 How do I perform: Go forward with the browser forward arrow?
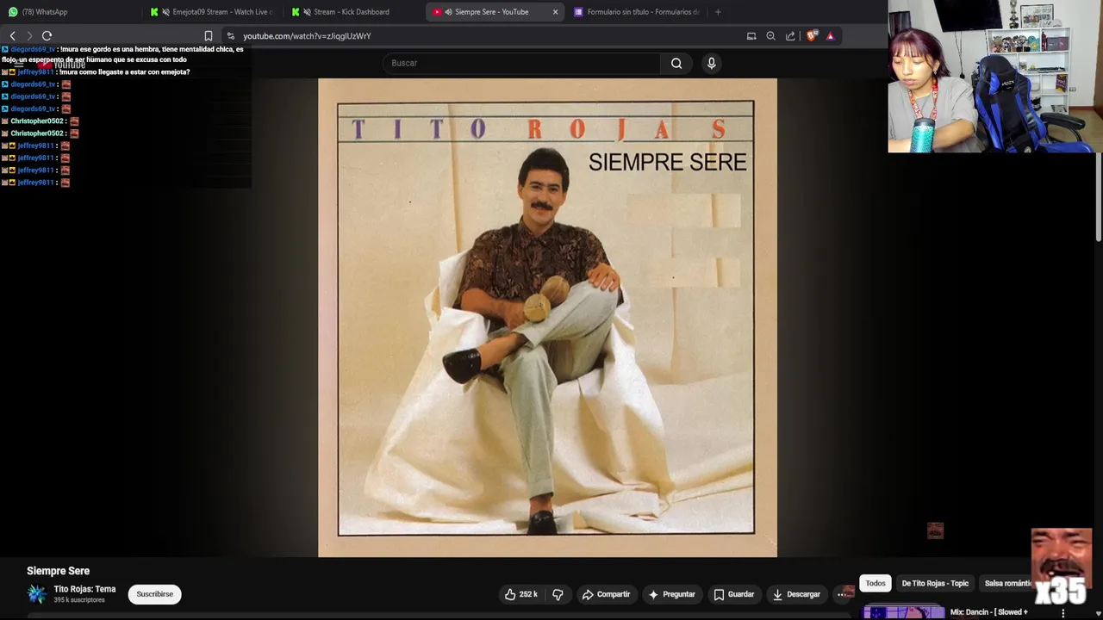29,36
